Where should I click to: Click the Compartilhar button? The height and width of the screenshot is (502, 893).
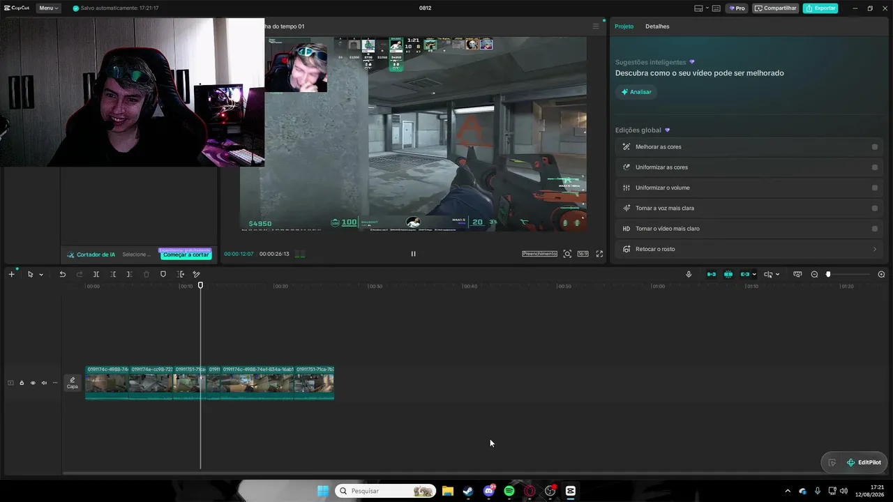click(776, 8)
